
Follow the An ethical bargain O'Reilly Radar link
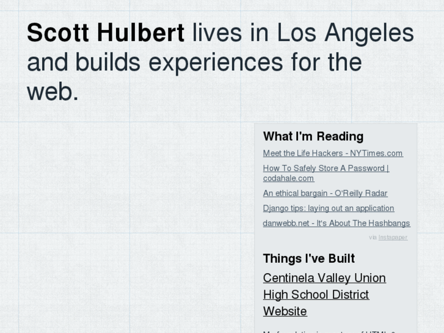tap(325, 193)
